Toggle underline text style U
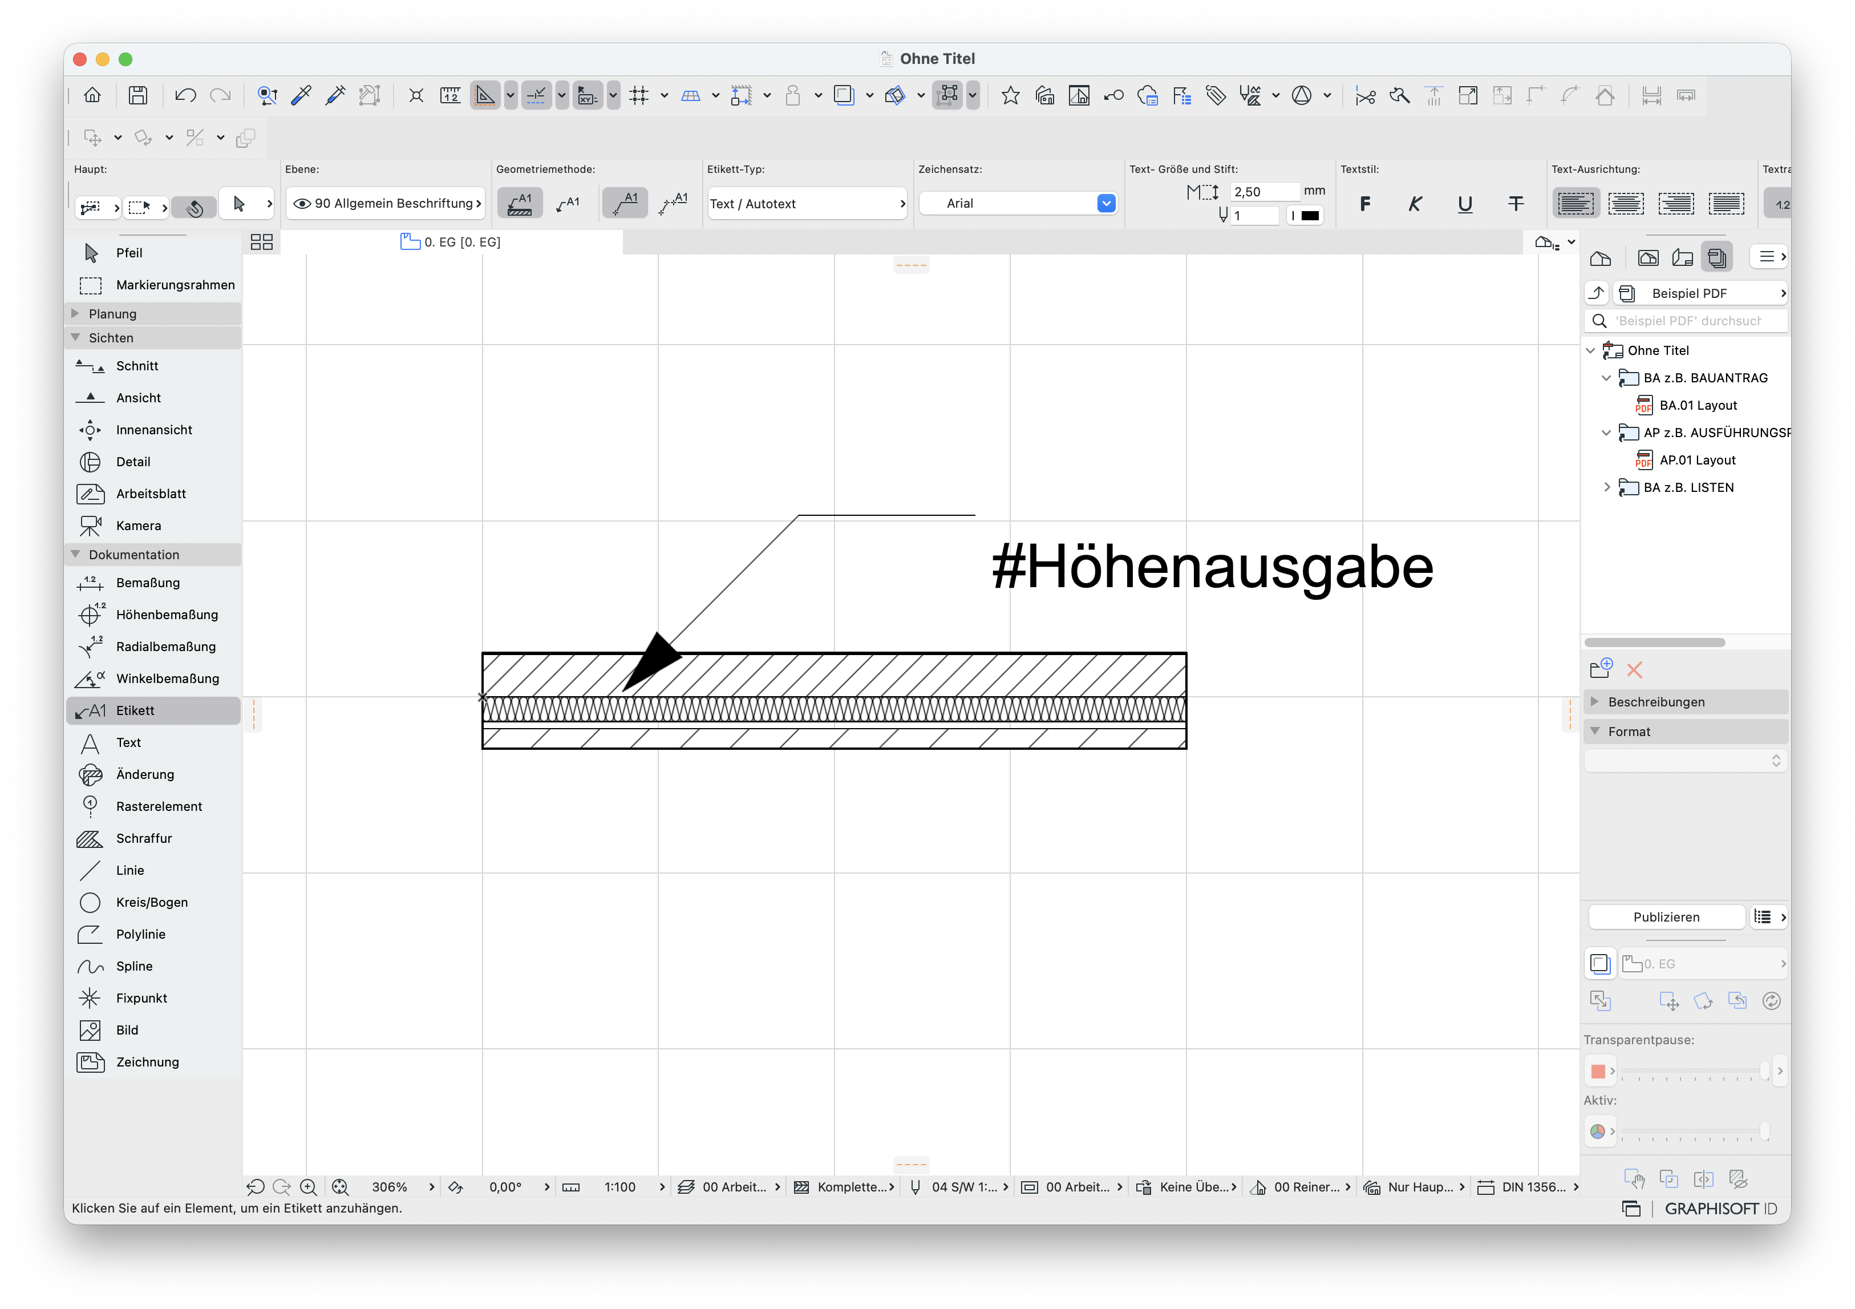The height and width of the screenshot is (1309, 1855). click(x=1465, y=204)
